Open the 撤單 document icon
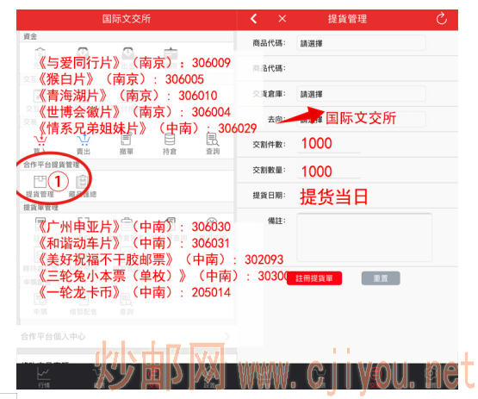This screenshot has height=399, width=478. (127, 140)
